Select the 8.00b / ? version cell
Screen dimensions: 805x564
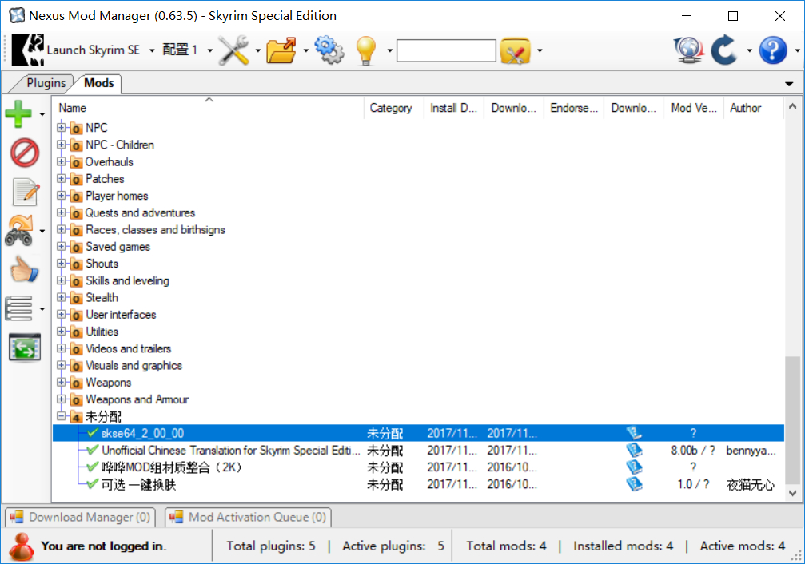tap(693, 450)
